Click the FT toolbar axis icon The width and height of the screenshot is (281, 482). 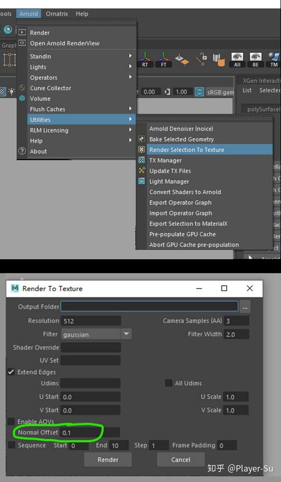[x=163, y=59]
